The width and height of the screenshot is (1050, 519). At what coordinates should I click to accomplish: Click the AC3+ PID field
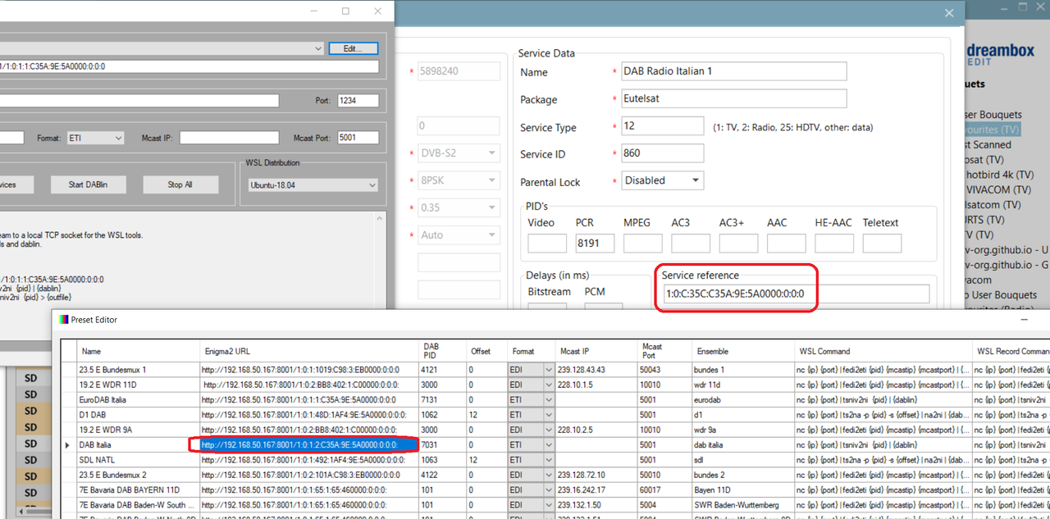[x=738, y=243]
